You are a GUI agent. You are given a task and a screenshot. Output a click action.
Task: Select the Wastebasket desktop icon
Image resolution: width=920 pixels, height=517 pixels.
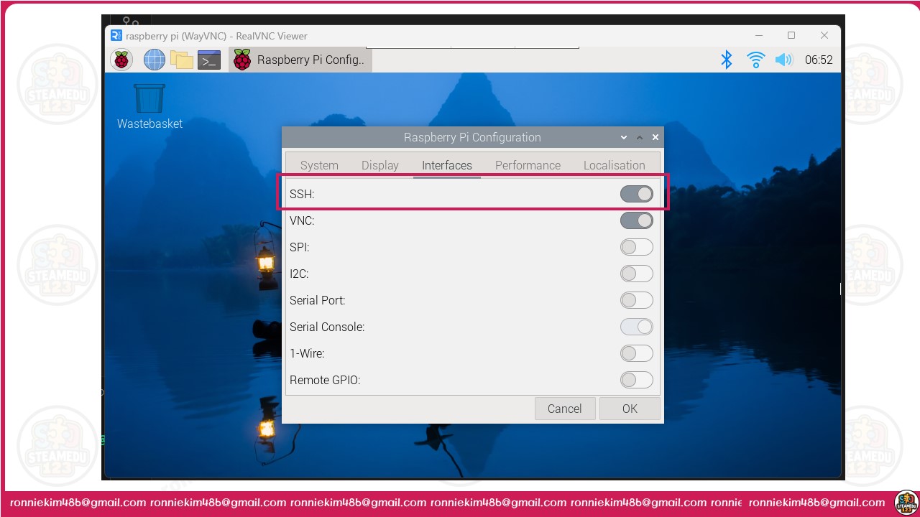pos(149,106)
